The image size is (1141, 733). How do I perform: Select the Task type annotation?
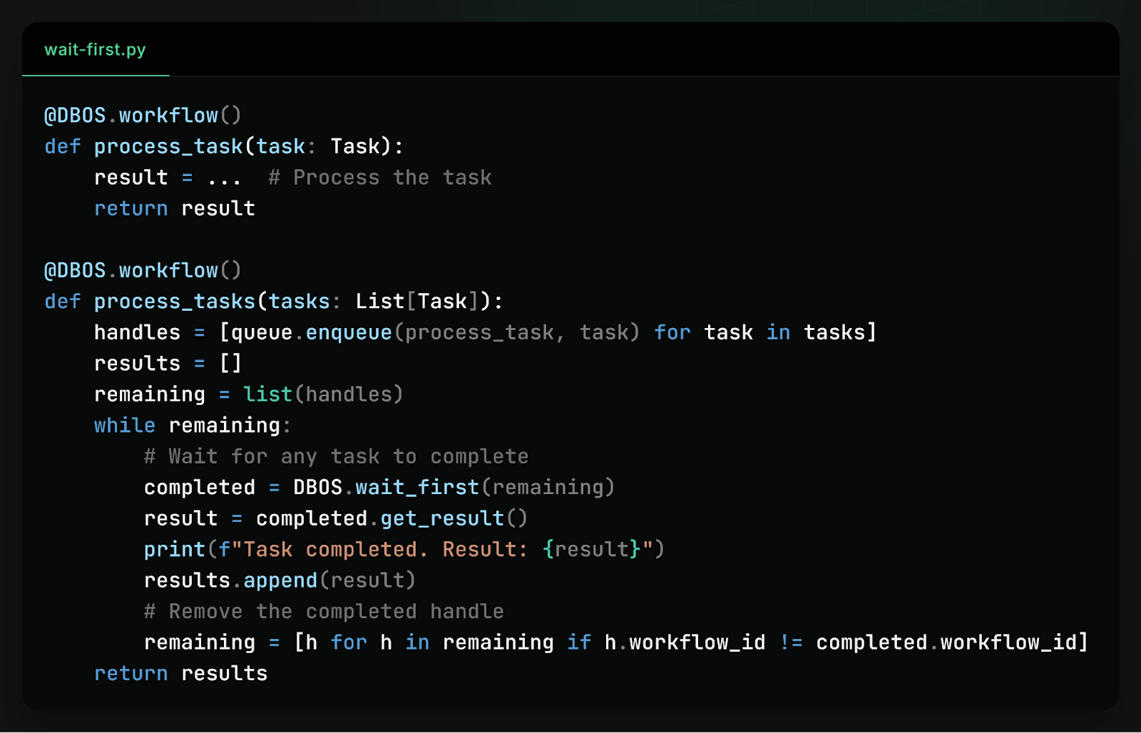357,145
